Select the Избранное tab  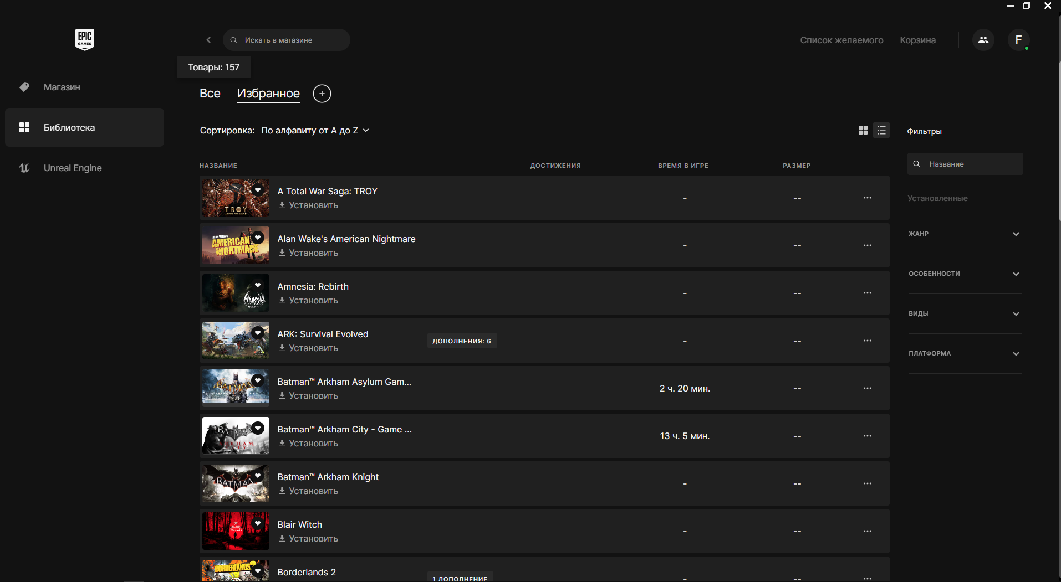(x=268, y=94)
